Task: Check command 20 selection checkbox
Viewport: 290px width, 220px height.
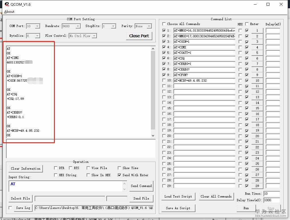Action: coord(164,136)
